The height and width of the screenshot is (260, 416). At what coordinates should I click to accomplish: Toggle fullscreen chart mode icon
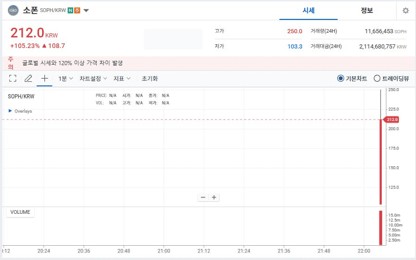tap(13, 79)
